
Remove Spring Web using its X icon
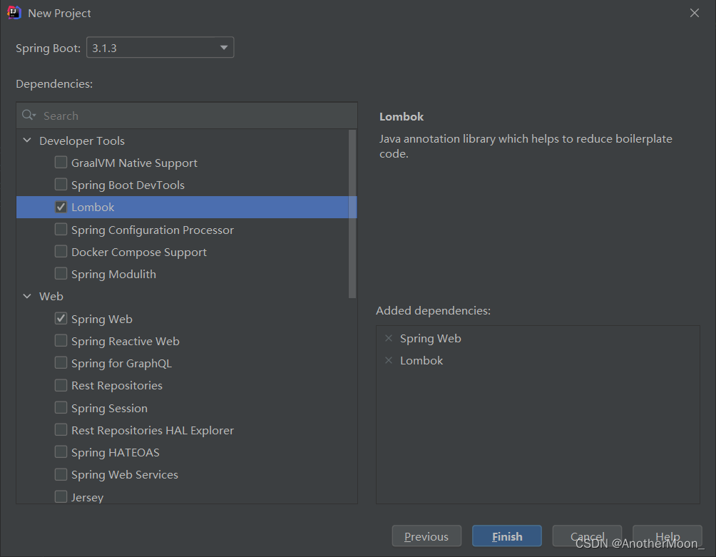[389, 338]
